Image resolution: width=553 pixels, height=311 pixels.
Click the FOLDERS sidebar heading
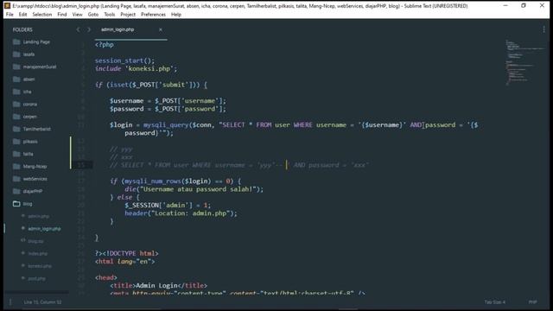coord(22,29)
